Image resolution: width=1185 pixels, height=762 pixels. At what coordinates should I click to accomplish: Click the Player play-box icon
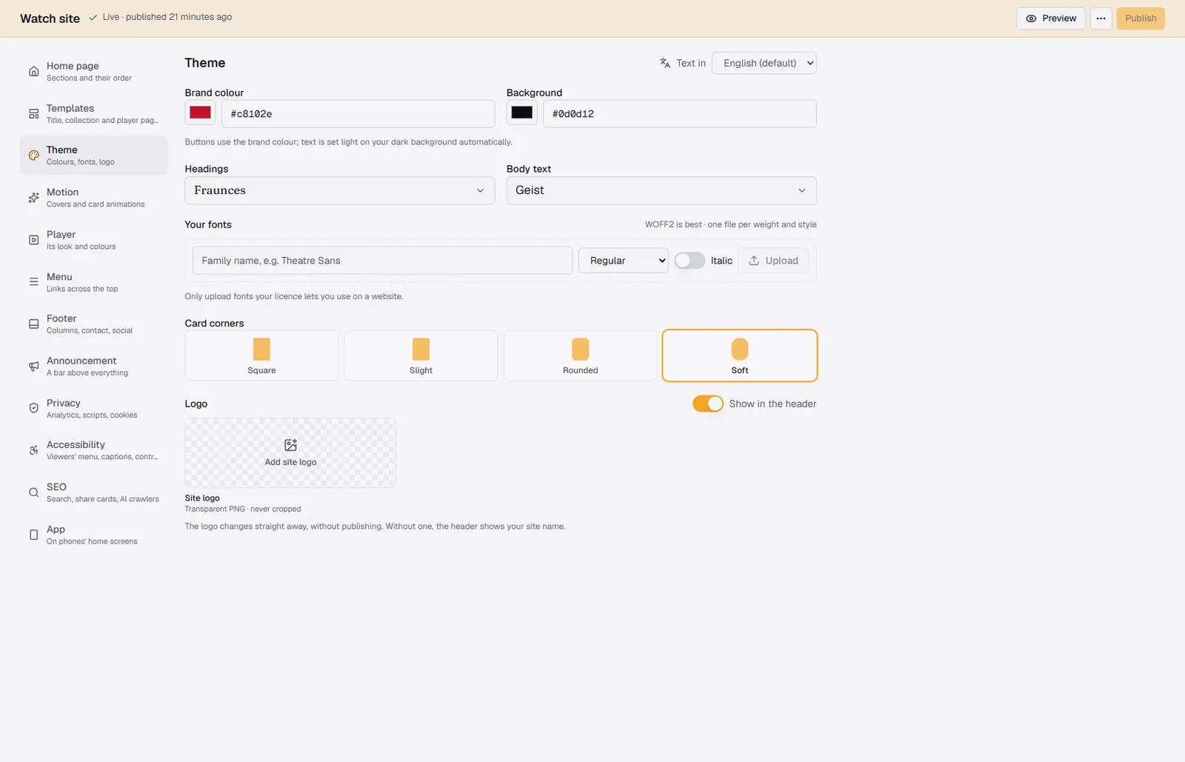click(x=33, y=240)
